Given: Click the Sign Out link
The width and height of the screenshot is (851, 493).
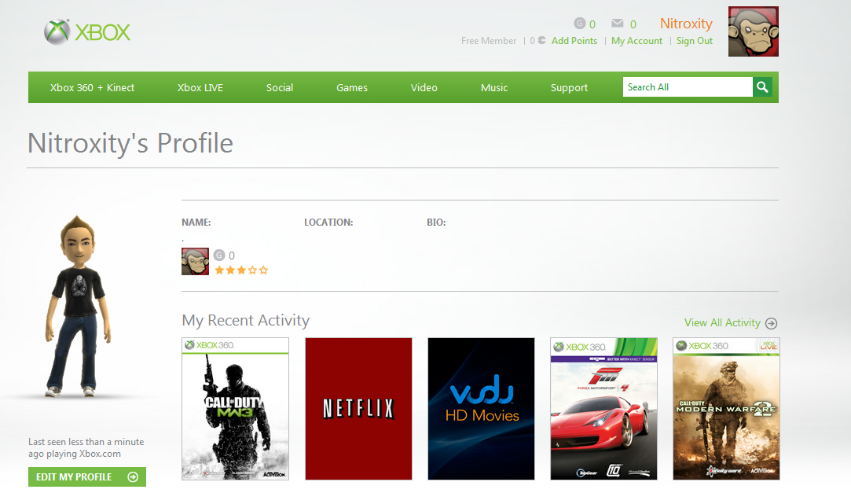Looking at the screenshot, I should (694, 41).
